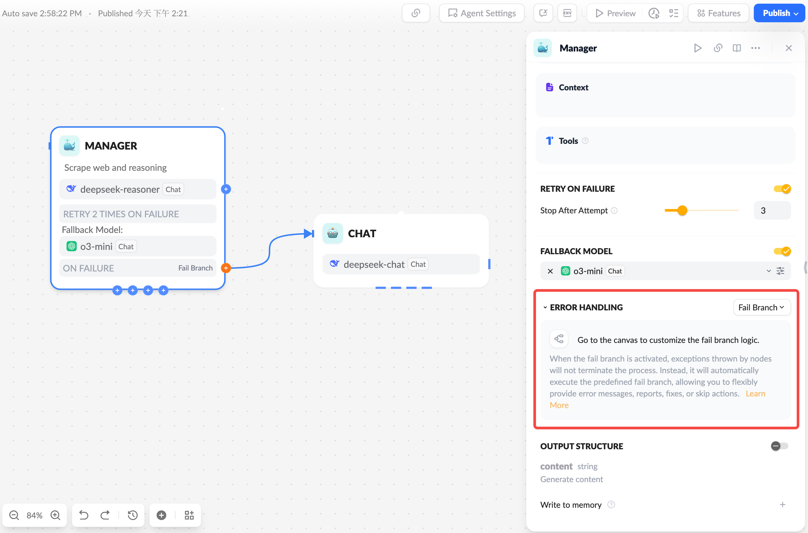Click the Stop After Attempt slider handle
The image size is (808, 533).
point(682,210)
